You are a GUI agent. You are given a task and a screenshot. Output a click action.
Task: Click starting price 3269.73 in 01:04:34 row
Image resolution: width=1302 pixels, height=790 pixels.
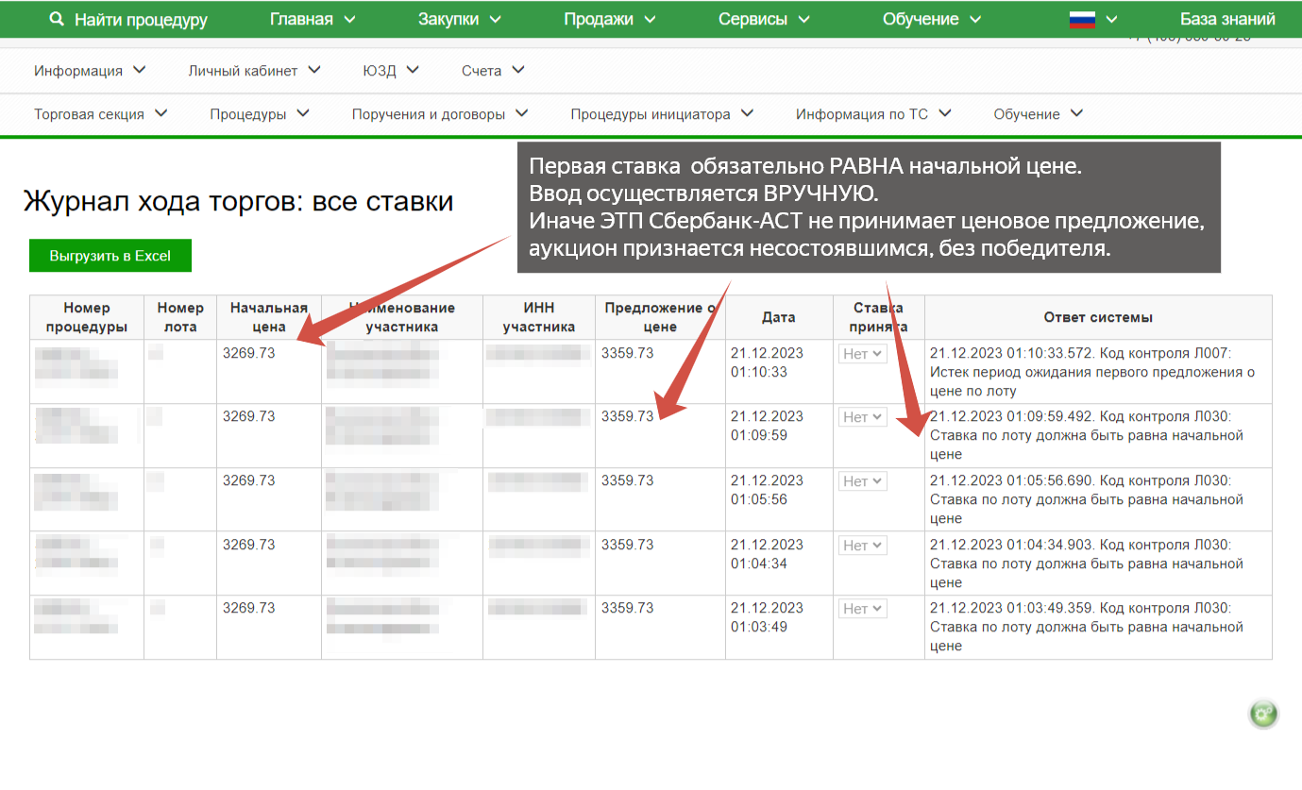248,545
